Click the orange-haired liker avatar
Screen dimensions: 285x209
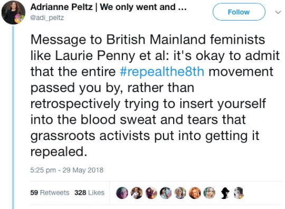click(195, 193)
